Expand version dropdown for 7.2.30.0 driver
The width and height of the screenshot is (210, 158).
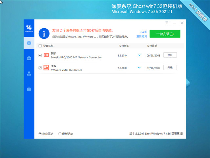(x=139, y=67)
